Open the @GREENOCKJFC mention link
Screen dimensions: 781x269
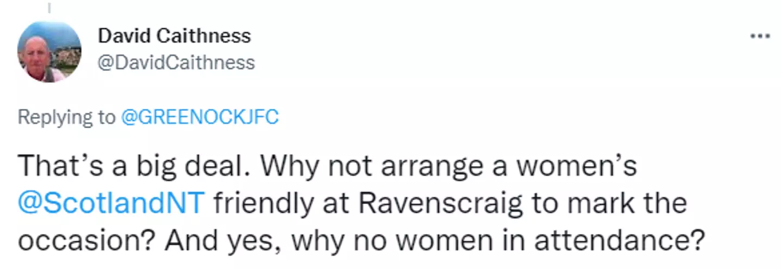click(199, 117)
